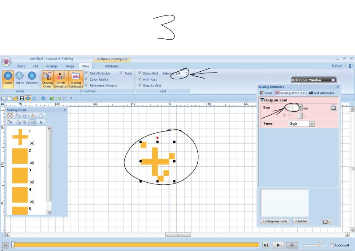Launch the Stitch Simulator
355x251 pixels.
(x=61, y=78)
